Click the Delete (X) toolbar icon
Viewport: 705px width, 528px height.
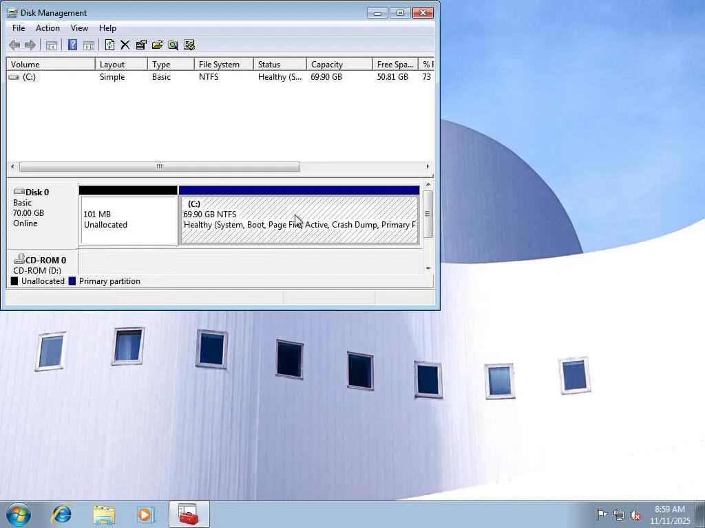[125, 45]
